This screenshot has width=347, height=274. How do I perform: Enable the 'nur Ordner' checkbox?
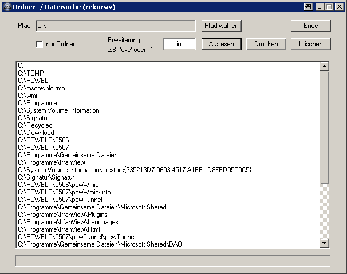tap(40, 44)
